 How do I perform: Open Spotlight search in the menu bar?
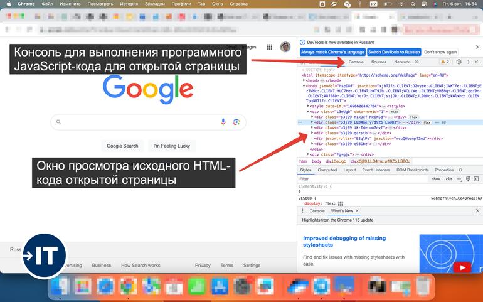coord(413,4)
